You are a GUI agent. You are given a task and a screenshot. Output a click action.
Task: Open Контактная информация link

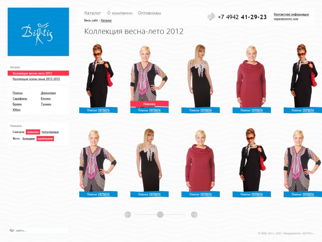tap(291, 14)
